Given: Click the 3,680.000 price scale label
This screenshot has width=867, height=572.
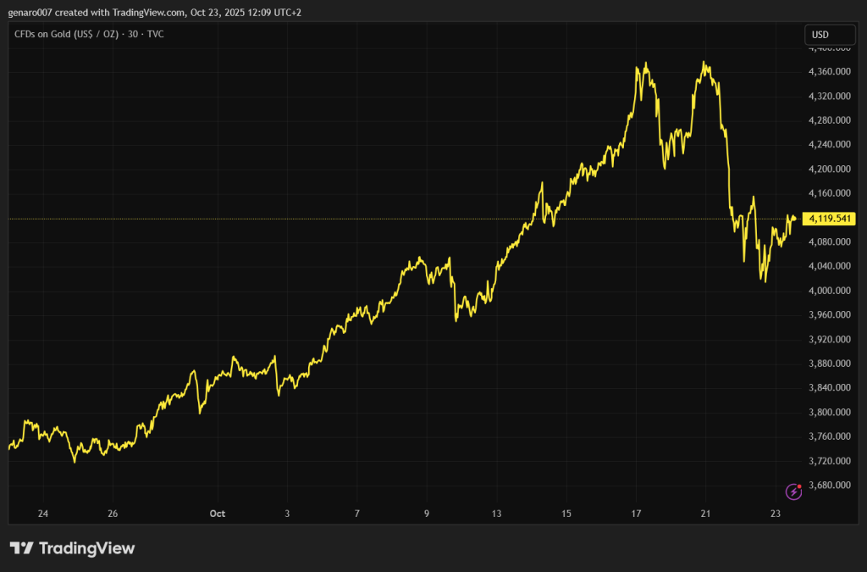Looking at the screenshot, I should coord(830,486).
